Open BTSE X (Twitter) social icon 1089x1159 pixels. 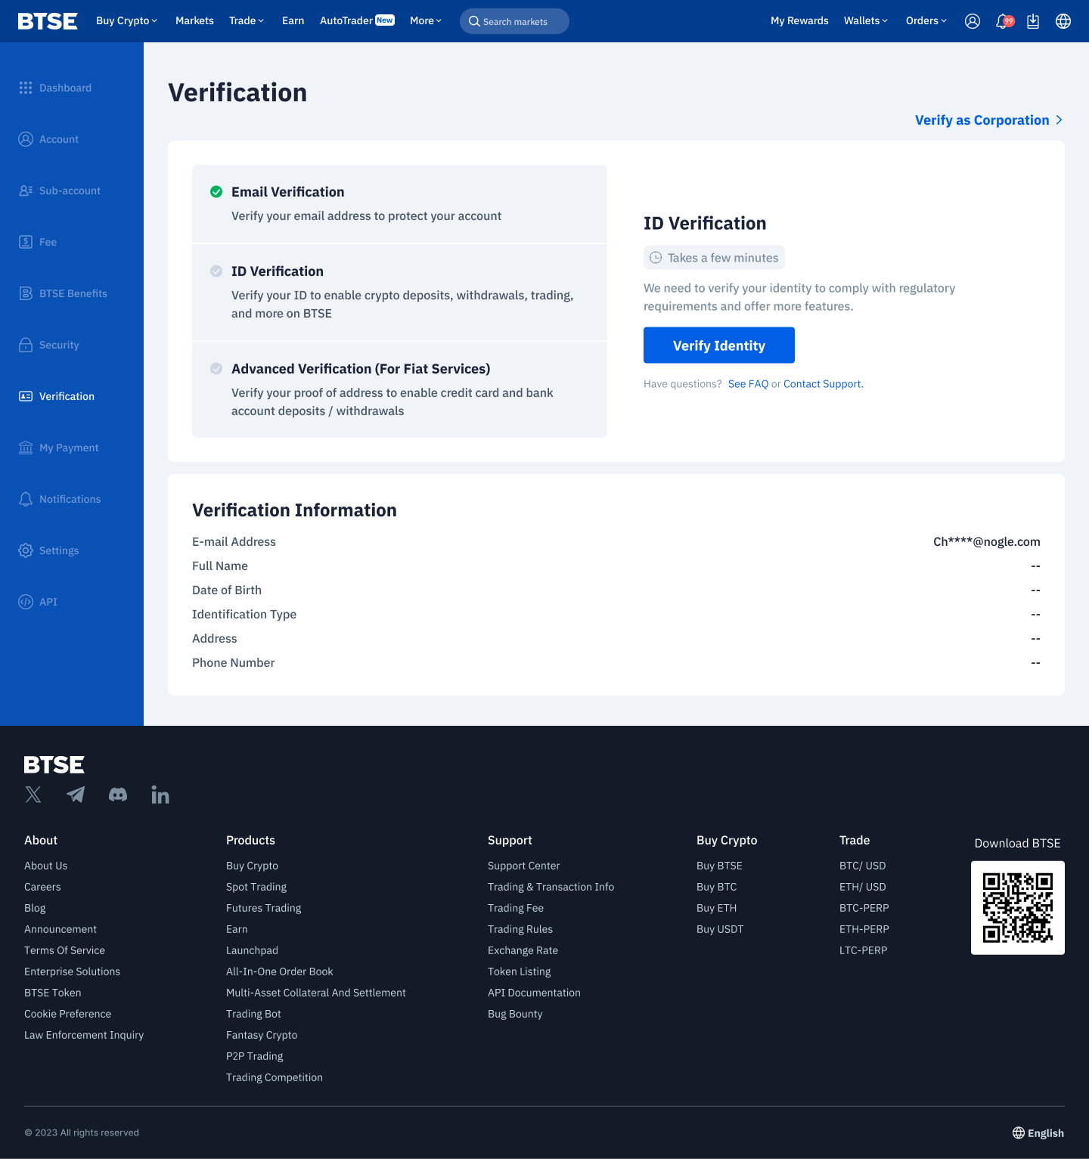point(33,795)
